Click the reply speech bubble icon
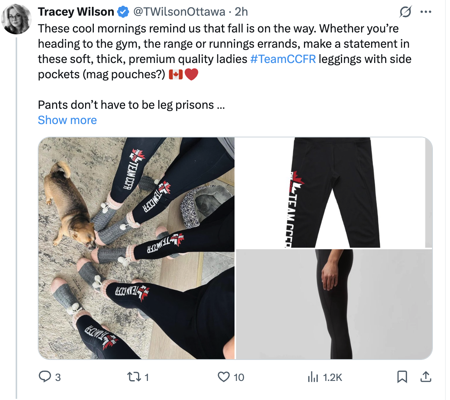 [45, 377]
